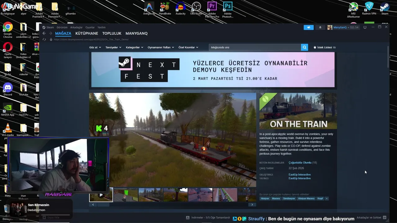
Task: Open MSI Afterburner desktop shortcut
Action: (354, 9)
